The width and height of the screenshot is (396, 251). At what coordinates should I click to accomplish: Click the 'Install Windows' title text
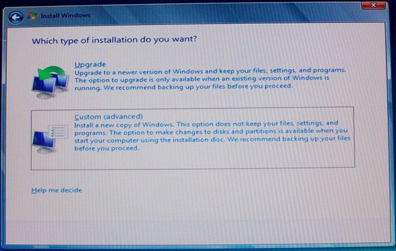click(65, 16)
